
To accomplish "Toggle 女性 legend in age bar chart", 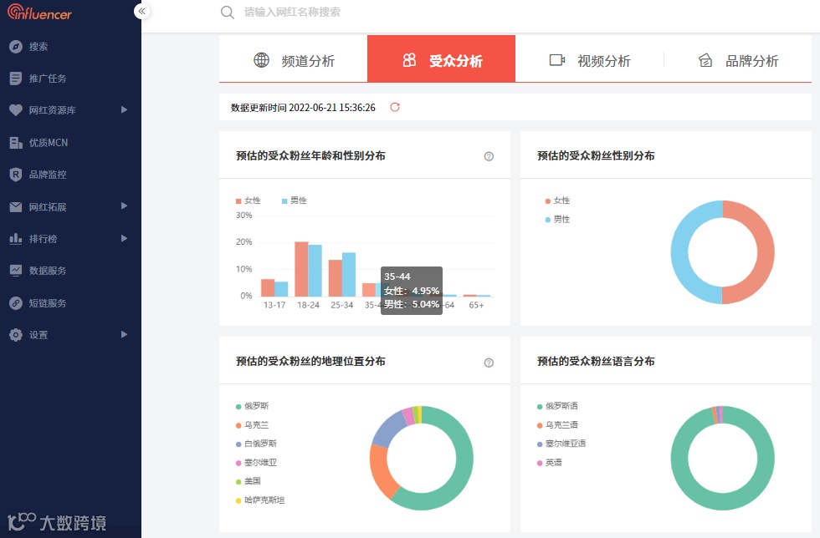I will pyautogui.click(x=248, y=200).
